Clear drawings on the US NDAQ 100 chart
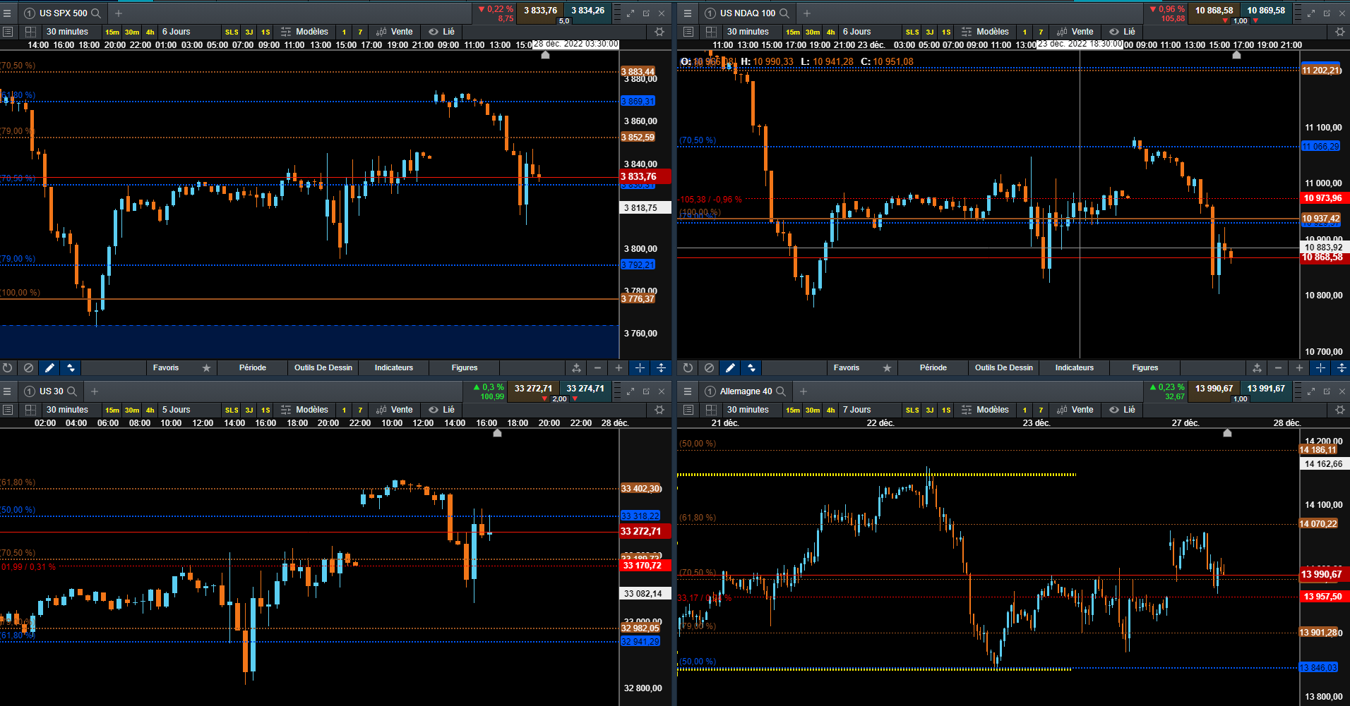 [709, 367]
